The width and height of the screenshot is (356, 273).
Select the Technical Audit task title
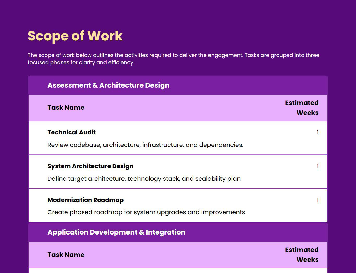pyautogui.click(x=71, y=132)
